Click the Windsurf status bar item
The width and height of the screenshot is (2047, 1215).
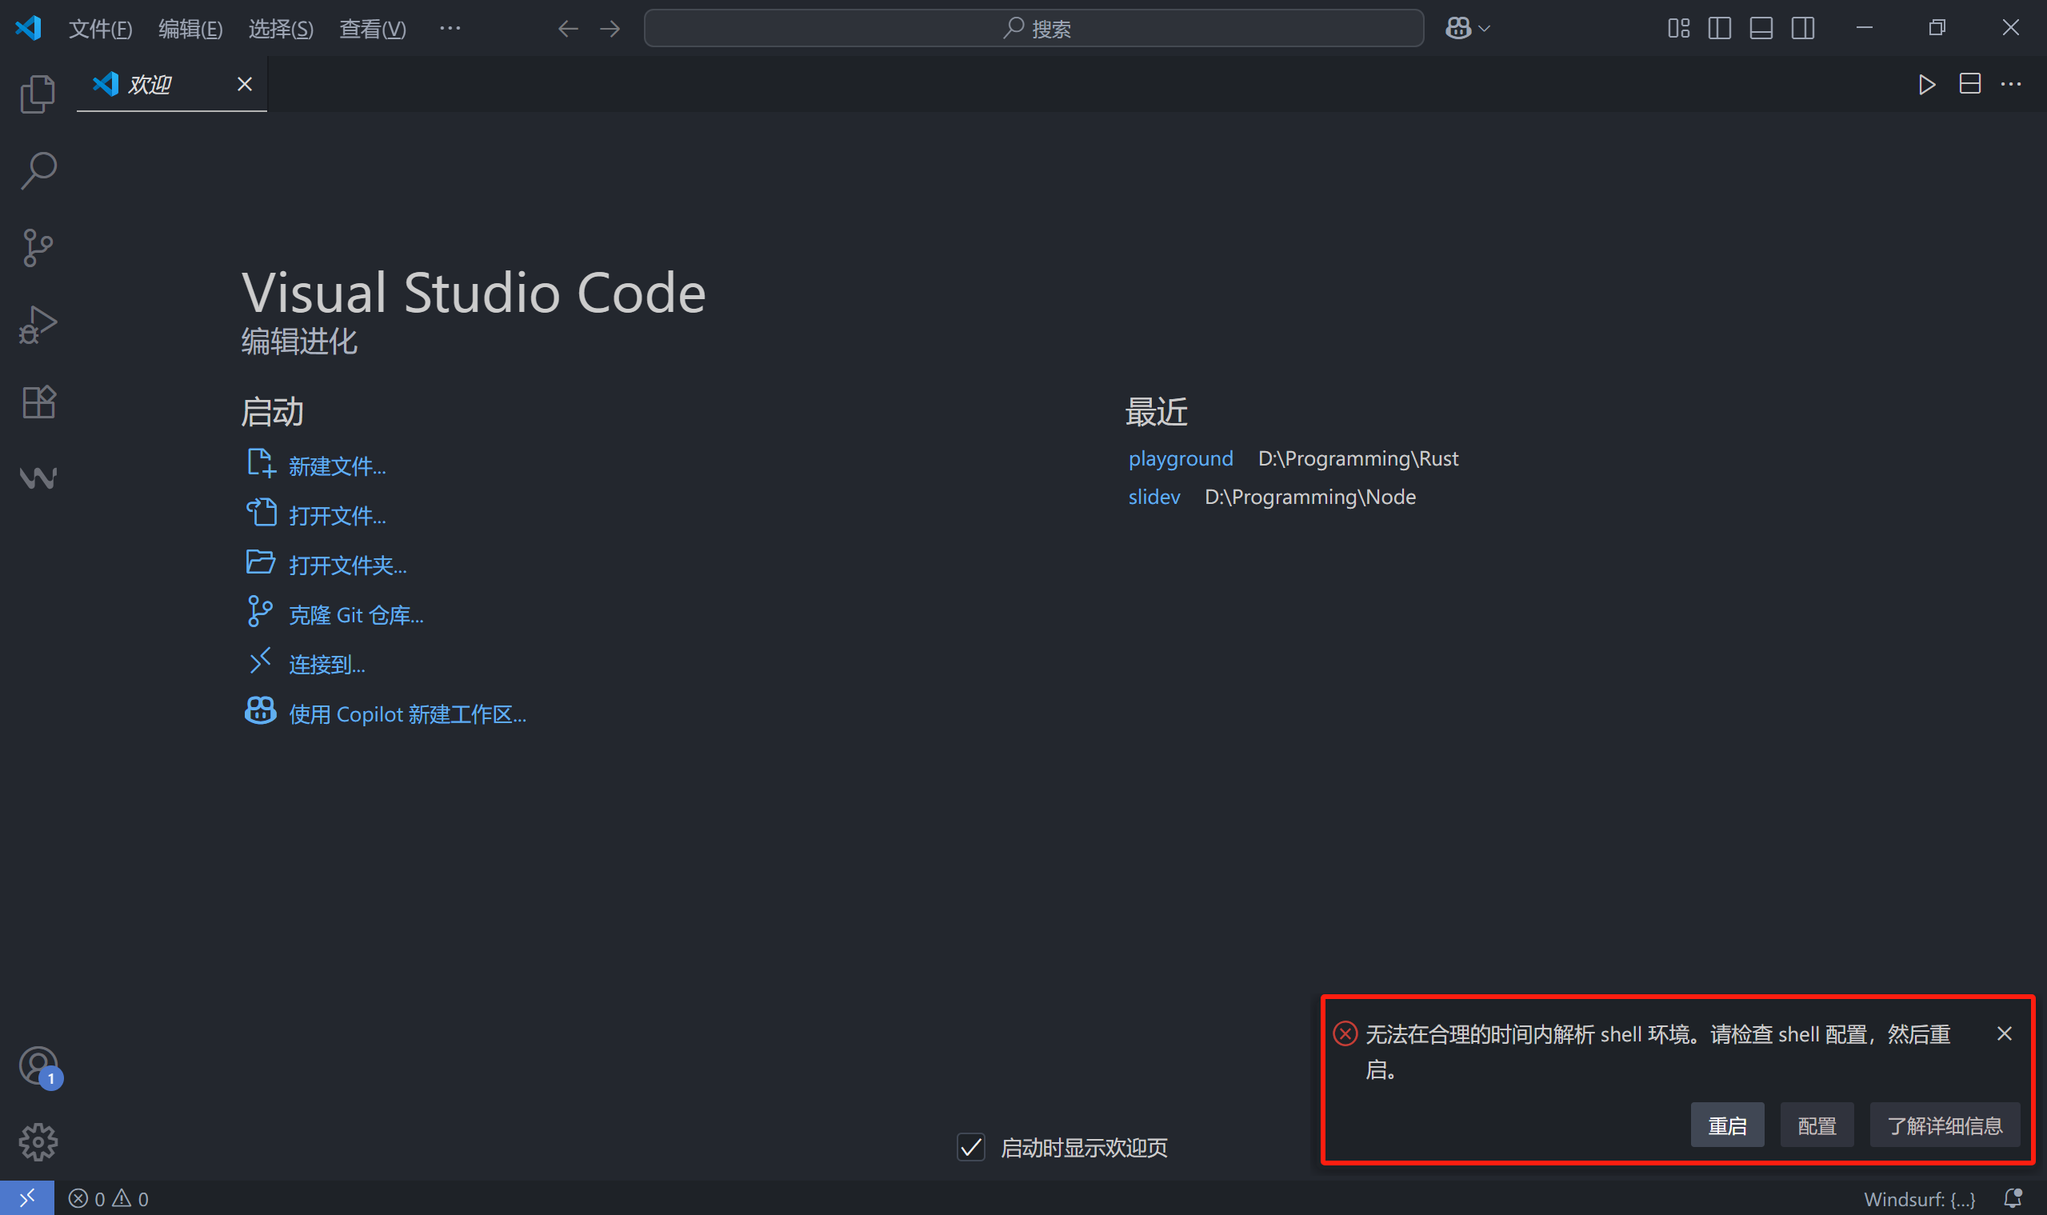[1919, 1199]
